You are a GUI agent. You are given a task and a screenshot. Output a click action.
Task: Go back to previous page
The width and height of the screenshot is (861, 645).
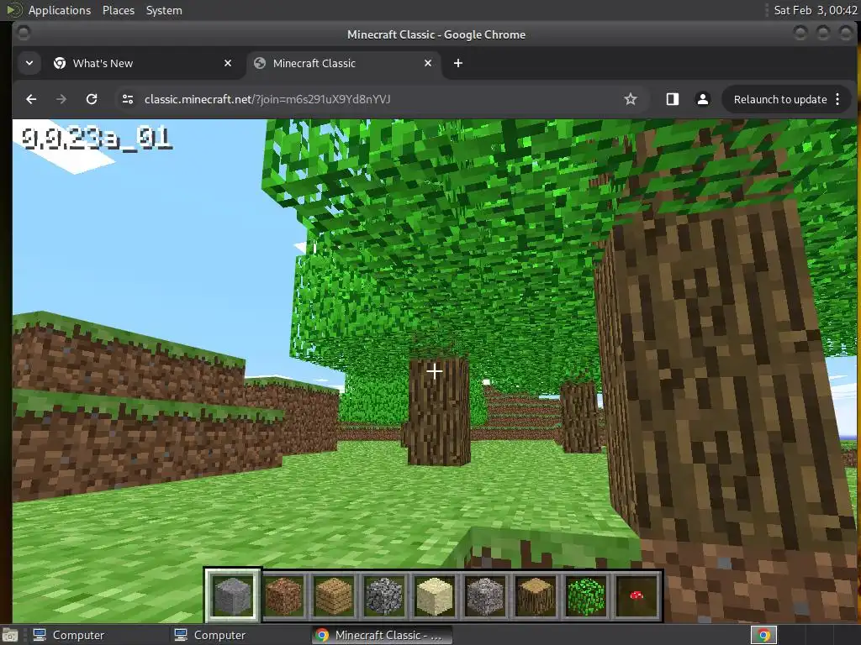31,99
